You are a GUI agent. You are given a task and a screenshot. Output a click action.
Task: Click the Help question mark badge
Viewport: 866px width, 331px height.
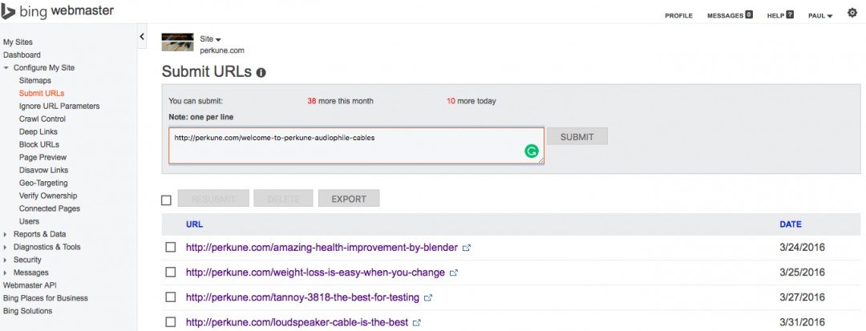(790, 15)
